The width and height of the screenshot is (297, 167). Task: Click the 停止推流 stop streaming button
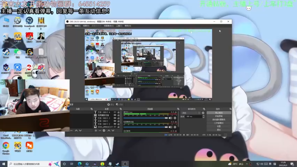tap(219, 113)
